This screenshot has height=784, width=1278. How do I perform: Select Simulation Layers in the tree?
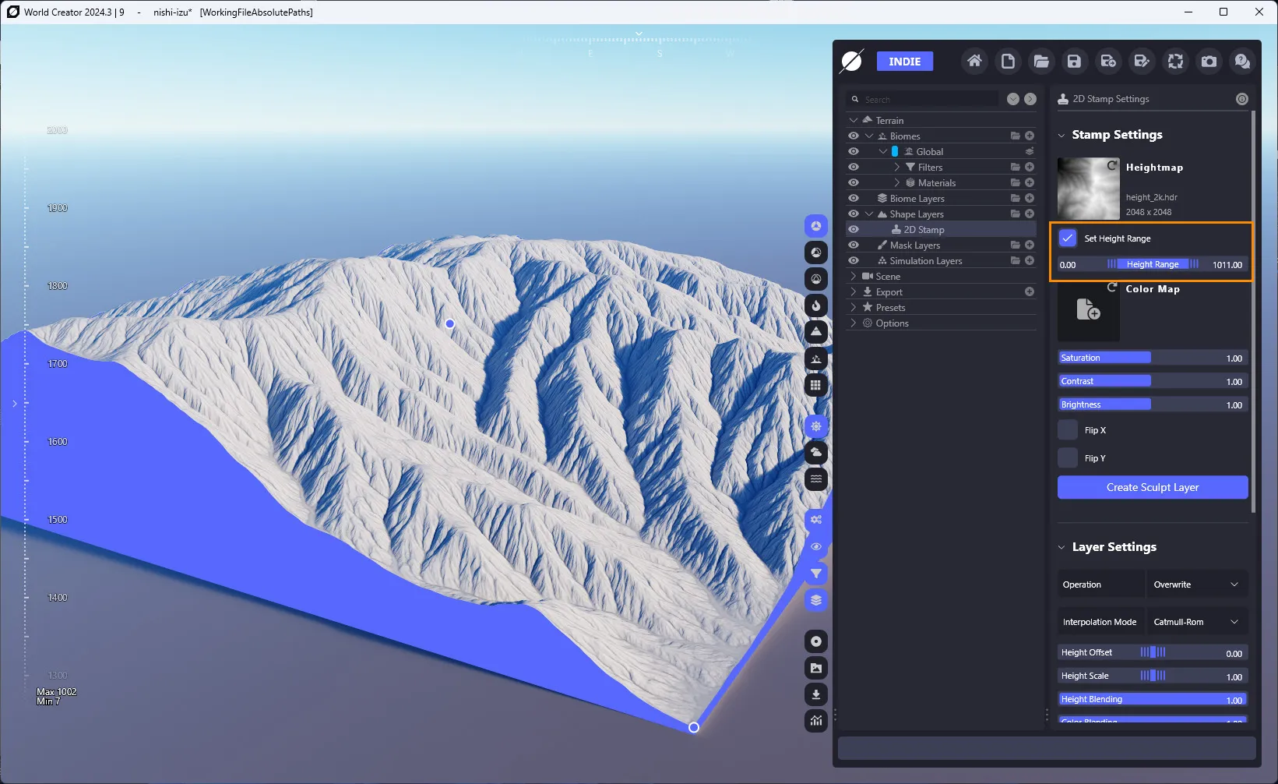[925, 261]
